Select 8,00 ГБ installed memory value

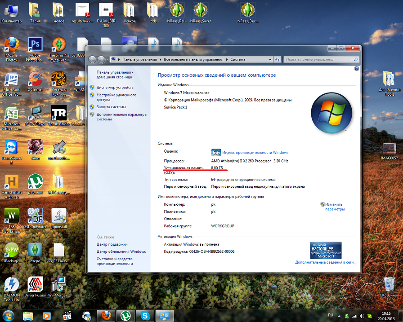pos(217,168)
